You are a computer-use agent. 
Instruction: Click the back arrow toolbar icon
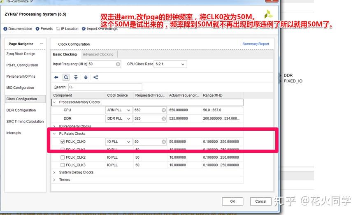(x=56, y=77)
